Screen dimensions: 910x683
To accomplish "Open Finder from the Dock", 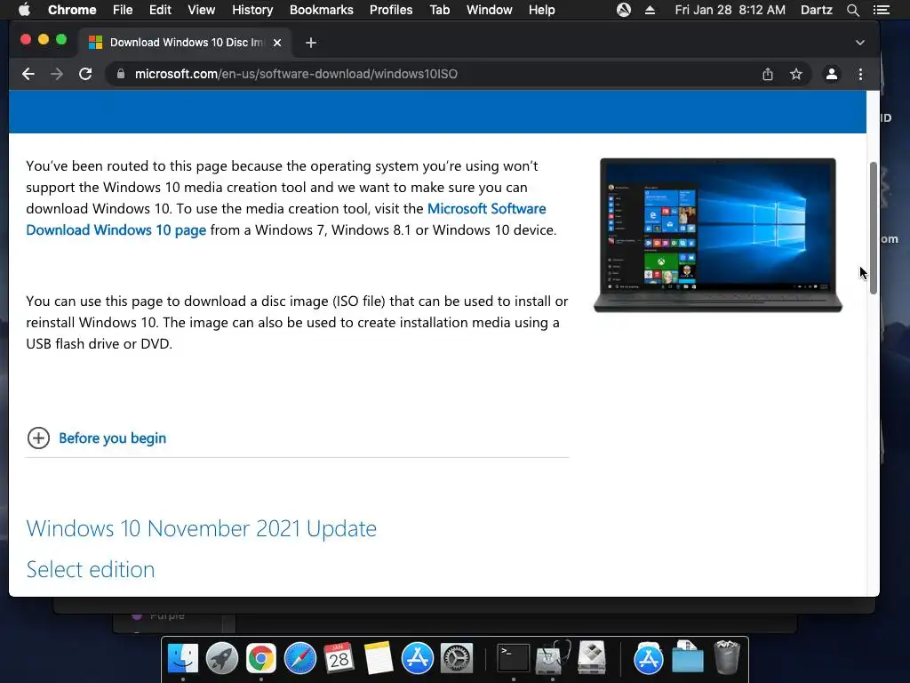I will pyautogui.click(x=183, y=659).
